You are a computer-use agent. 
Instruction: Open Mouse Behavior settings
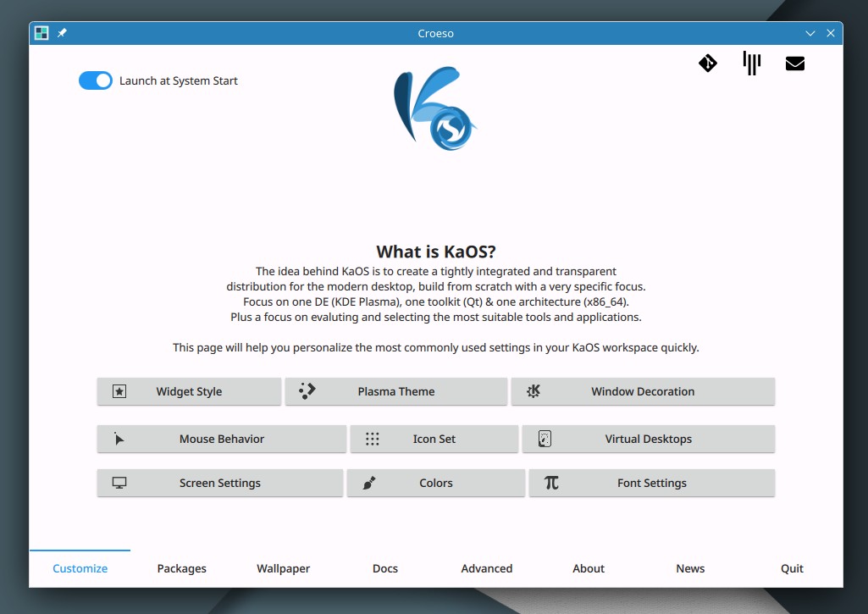(221, 439)
